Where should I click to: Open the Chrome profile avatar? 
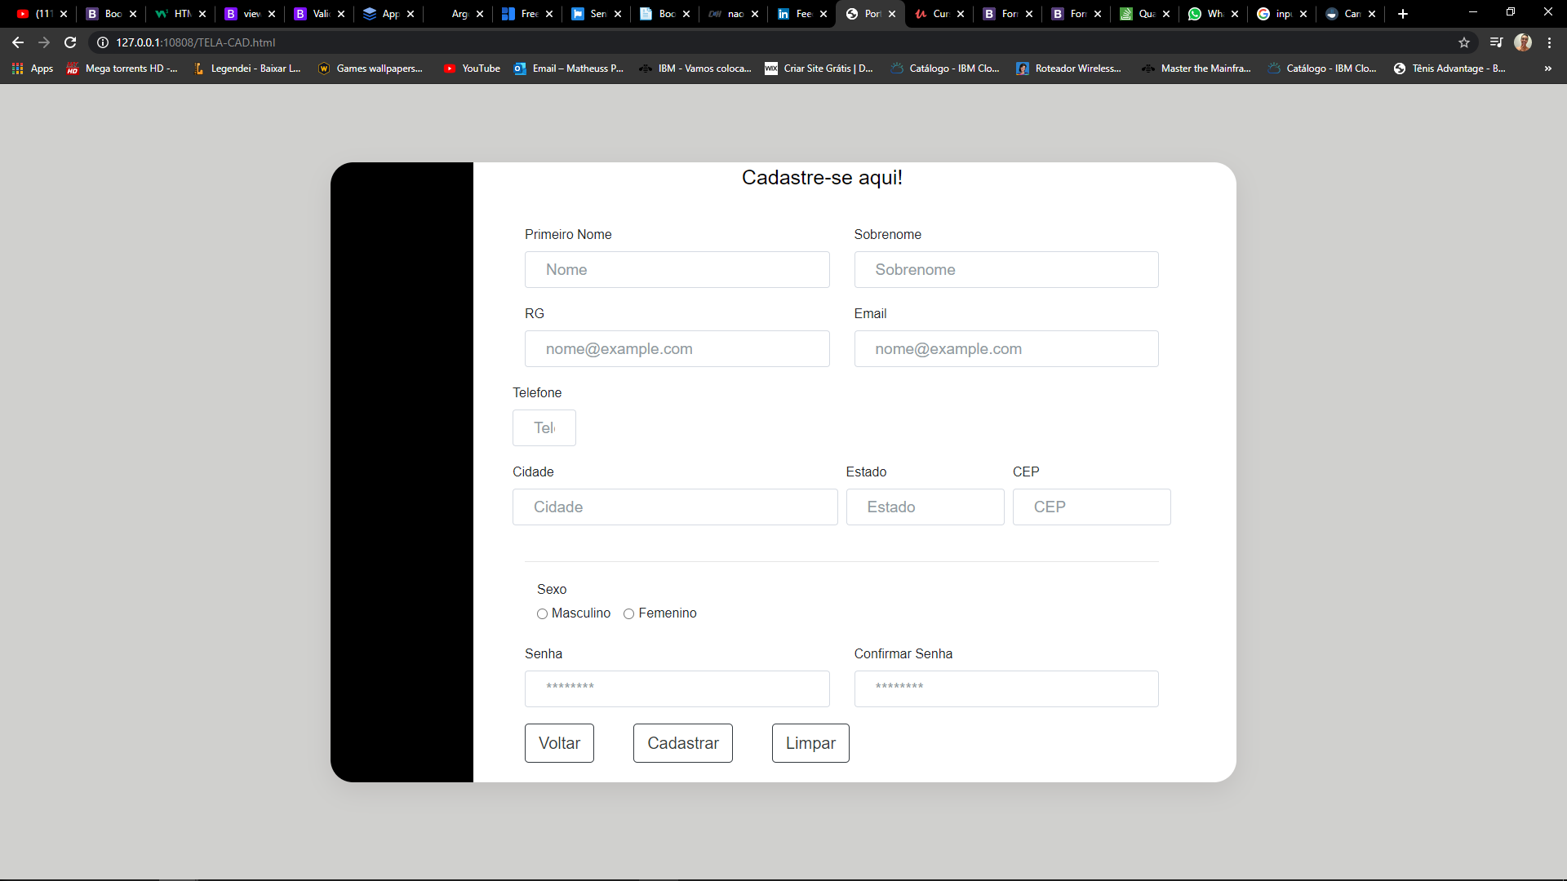(x=1523, y=42)
